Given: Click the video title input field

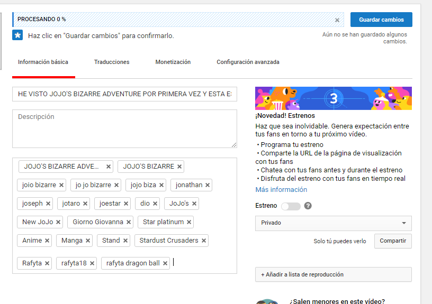Looking at the screenshot, I should coord(124,94).
